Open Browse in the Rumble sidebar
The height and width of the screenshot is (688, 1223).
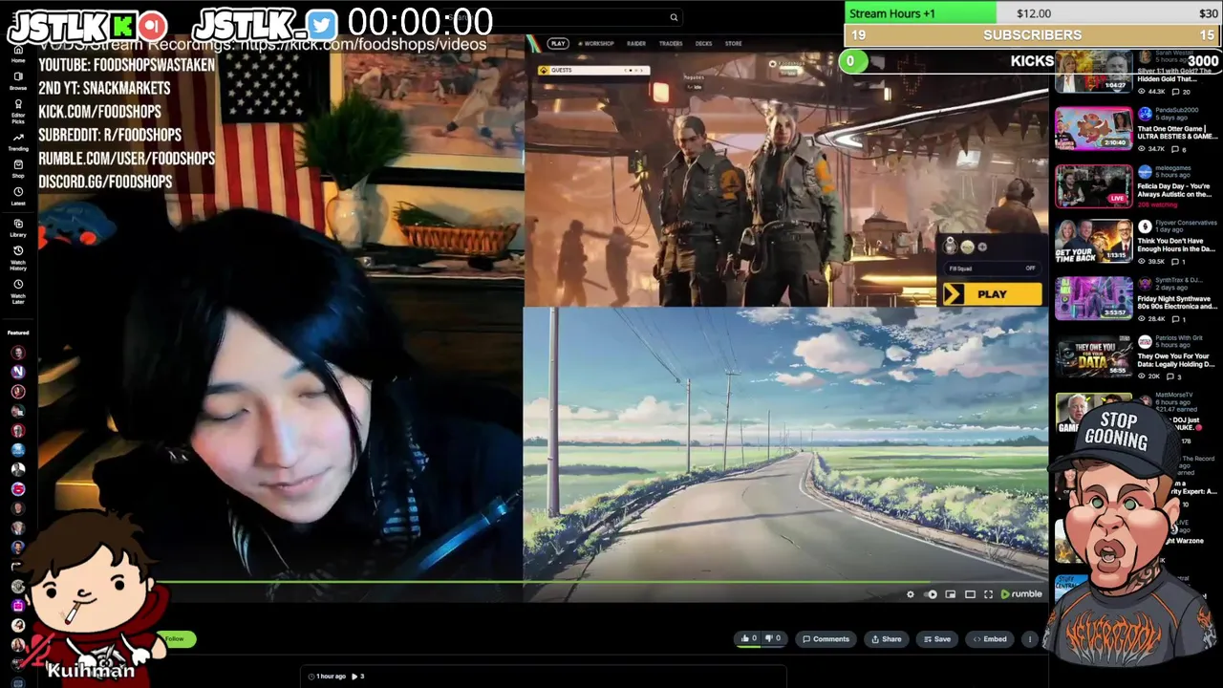click(18, 80)
